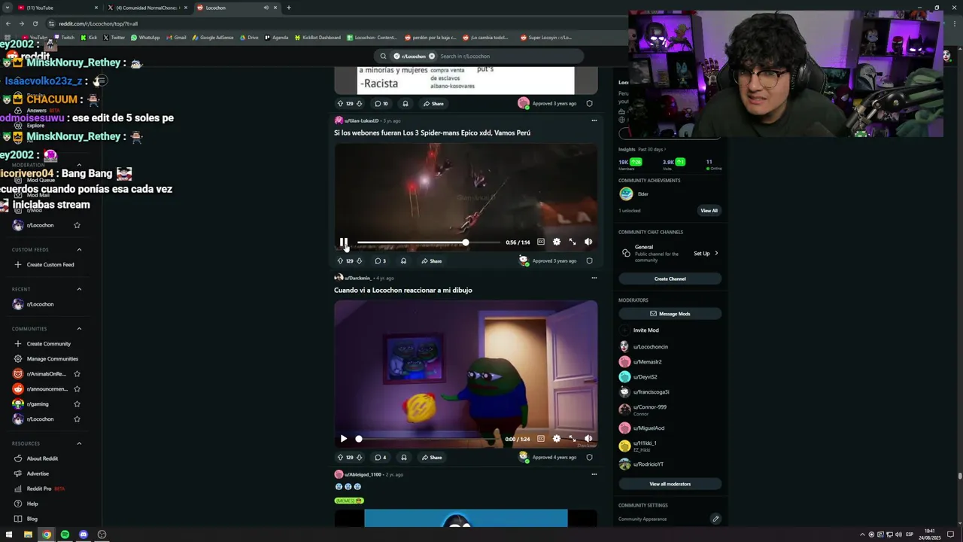Image resolution: width=963 pixels, height=542 pixels.
Task: Switch to Comunidad NormalChone X tab
Action: click(147, 8)
